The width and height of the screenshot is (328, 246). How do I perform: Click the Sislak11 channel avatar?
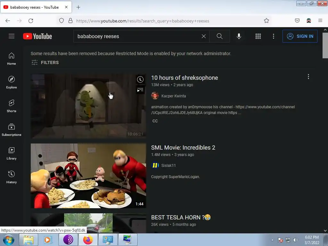tap(155, 166)
